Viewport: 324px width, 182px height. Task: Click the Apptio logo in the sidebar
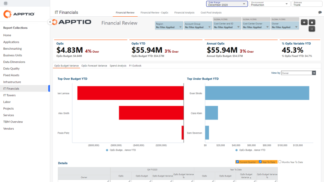pyautogui.click(x=19, y=14)
